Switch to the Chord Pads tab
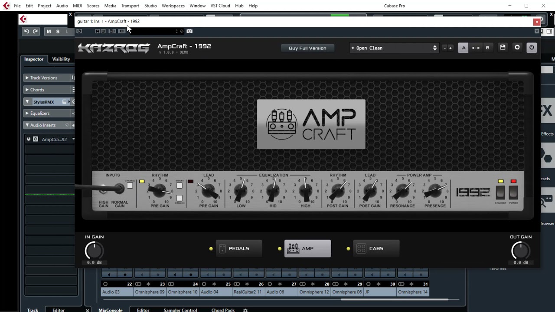The height and width of the screenshot is (312, 555). [223, 310]
